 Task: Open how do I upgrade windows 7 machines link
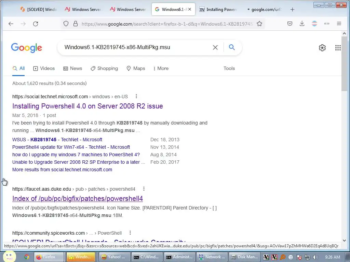[76, 155]
